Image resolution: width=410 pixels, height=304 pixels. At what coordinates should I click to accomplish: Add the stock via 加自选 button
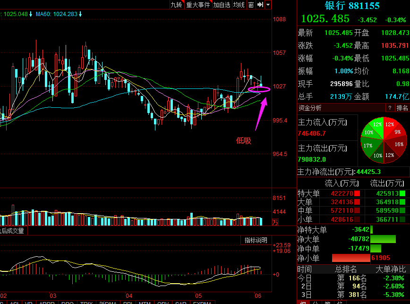(222, 5)
